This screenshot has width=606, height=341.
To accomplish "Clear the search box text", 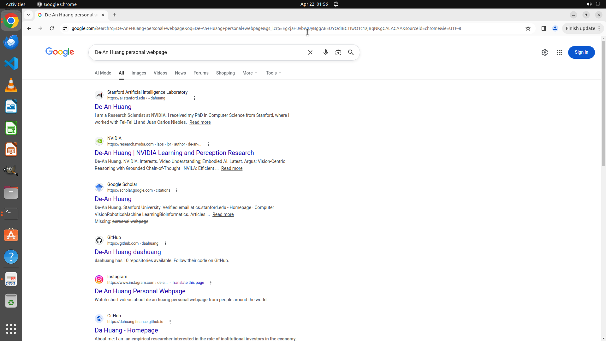I will pos(310,52).
